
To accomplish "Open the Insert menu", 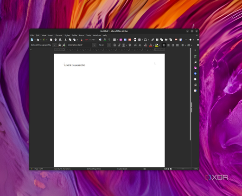I will tap(51, 35).
